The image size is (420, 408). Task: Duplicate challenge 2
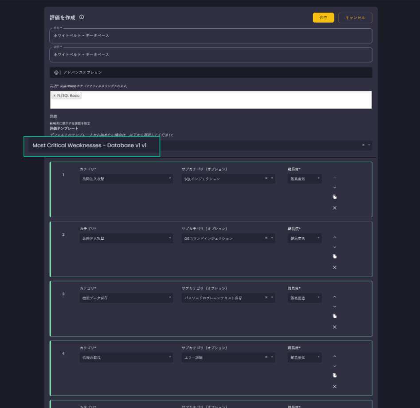(334, 256)
